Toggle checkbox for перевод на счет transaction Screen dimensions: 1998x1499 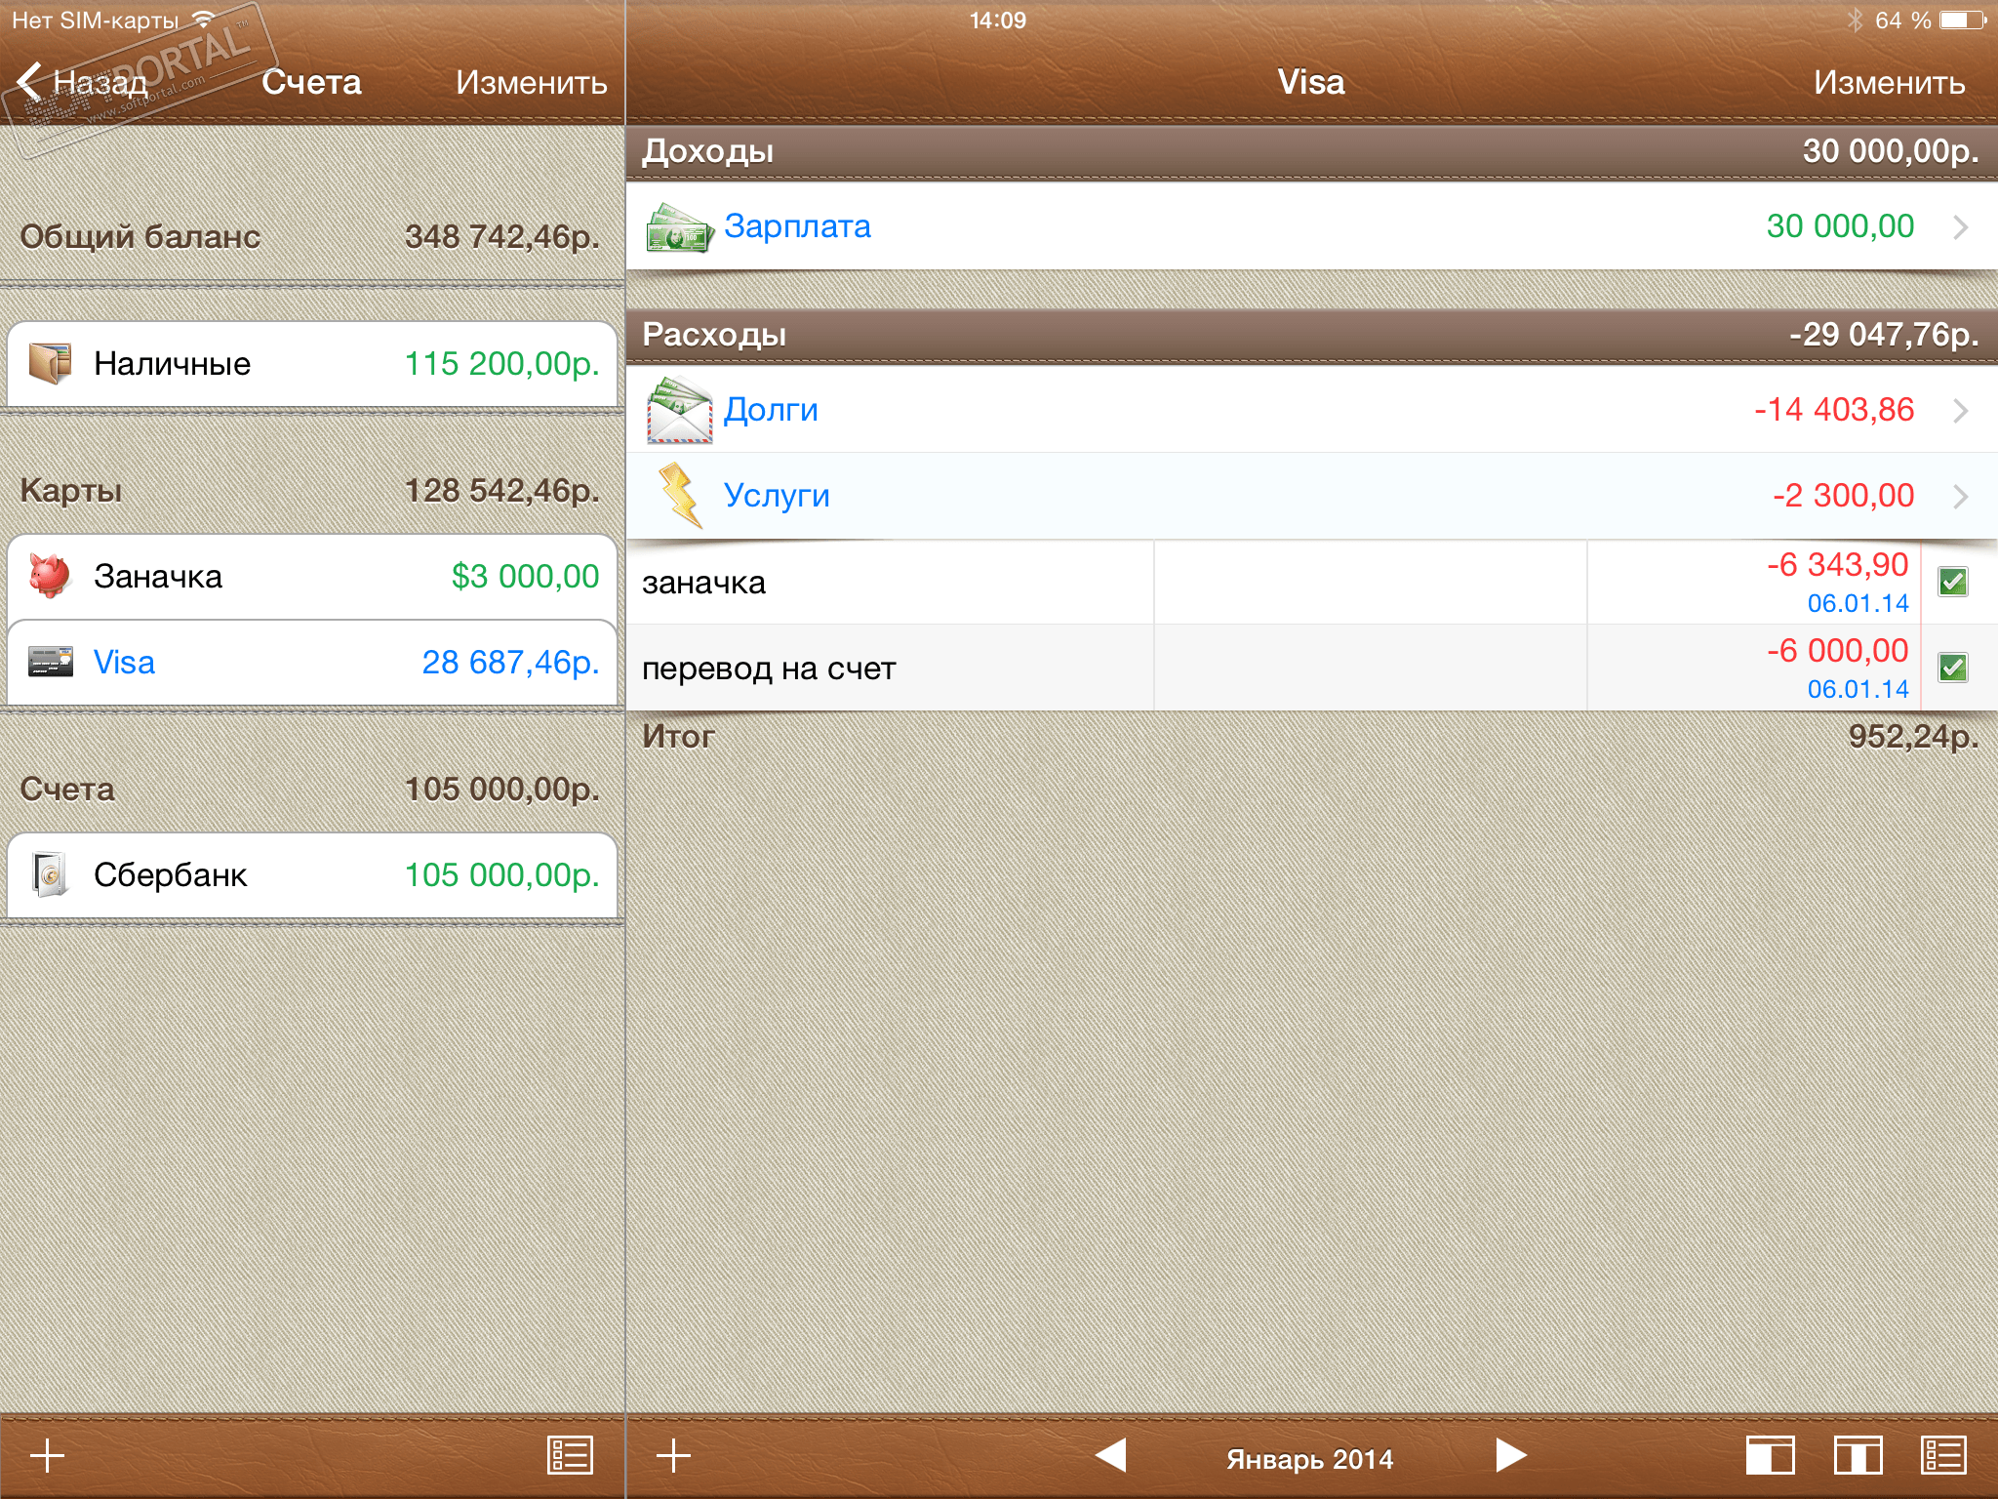1952,668
